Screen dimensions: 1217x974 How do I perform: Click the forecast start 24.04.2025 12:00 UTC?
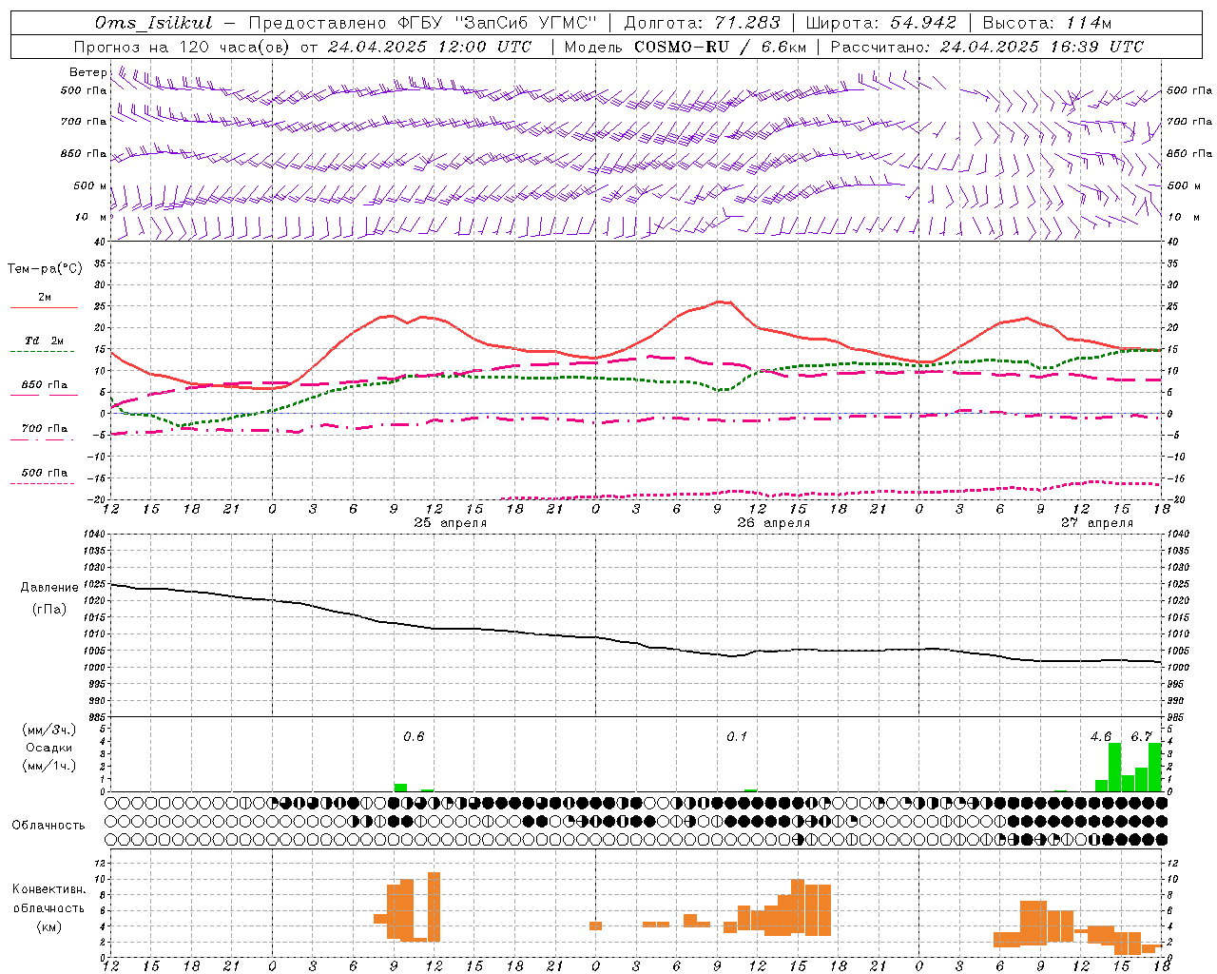pos(429,47)
